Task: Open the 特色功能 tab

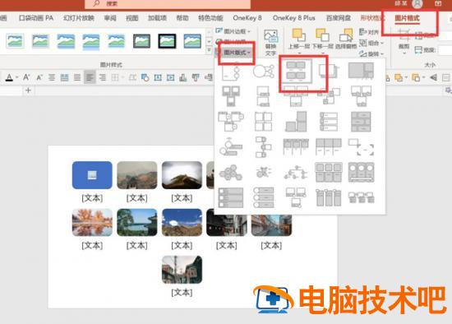Action: click(210, 18)
